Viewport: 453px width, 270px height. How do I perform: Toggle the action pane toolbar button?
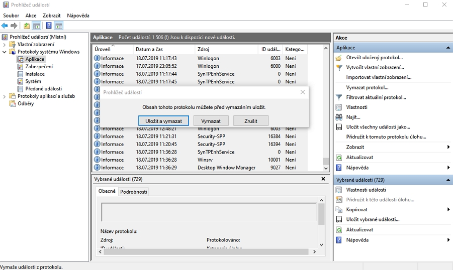coord(59,26)
